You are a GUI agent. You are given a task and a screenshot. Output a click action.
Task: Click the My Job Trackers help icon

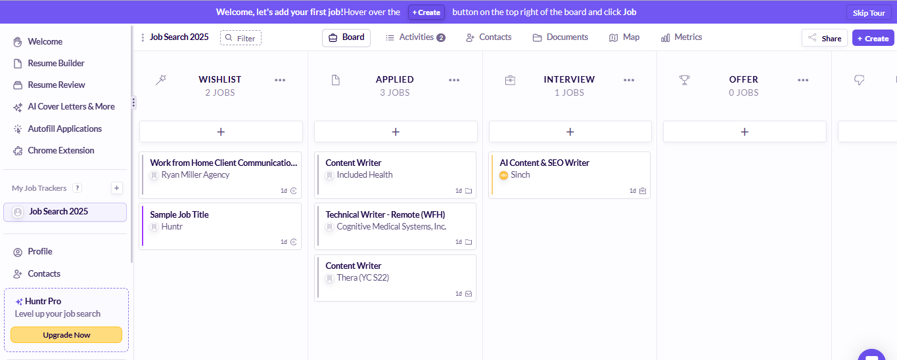point(77,188)
